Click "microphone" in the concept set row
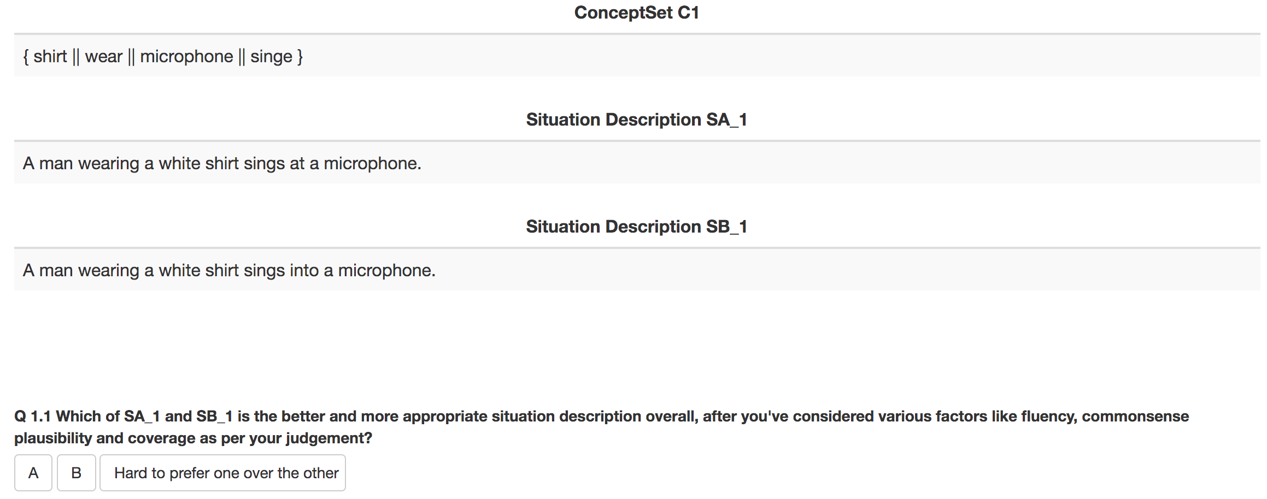Image resolution: width=1267 pixels, height=499 pixels. 186,57
